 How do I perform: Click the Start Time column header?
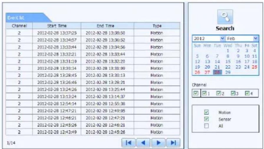[x=57, y=26]
